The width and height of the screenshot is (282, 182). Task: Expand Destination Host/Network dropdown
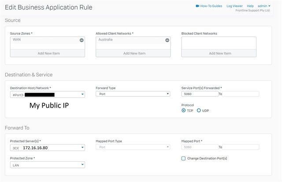pyautogui.click(x=48, y=94)
